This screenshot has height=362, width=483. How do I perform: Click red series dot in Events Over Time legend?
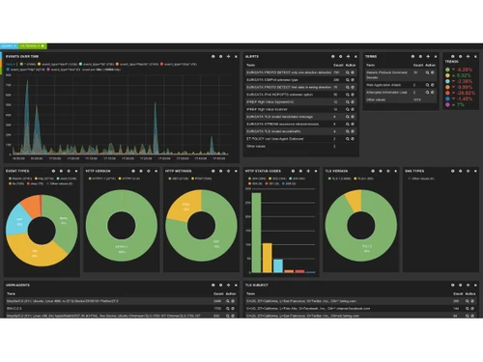click(161, 64)
